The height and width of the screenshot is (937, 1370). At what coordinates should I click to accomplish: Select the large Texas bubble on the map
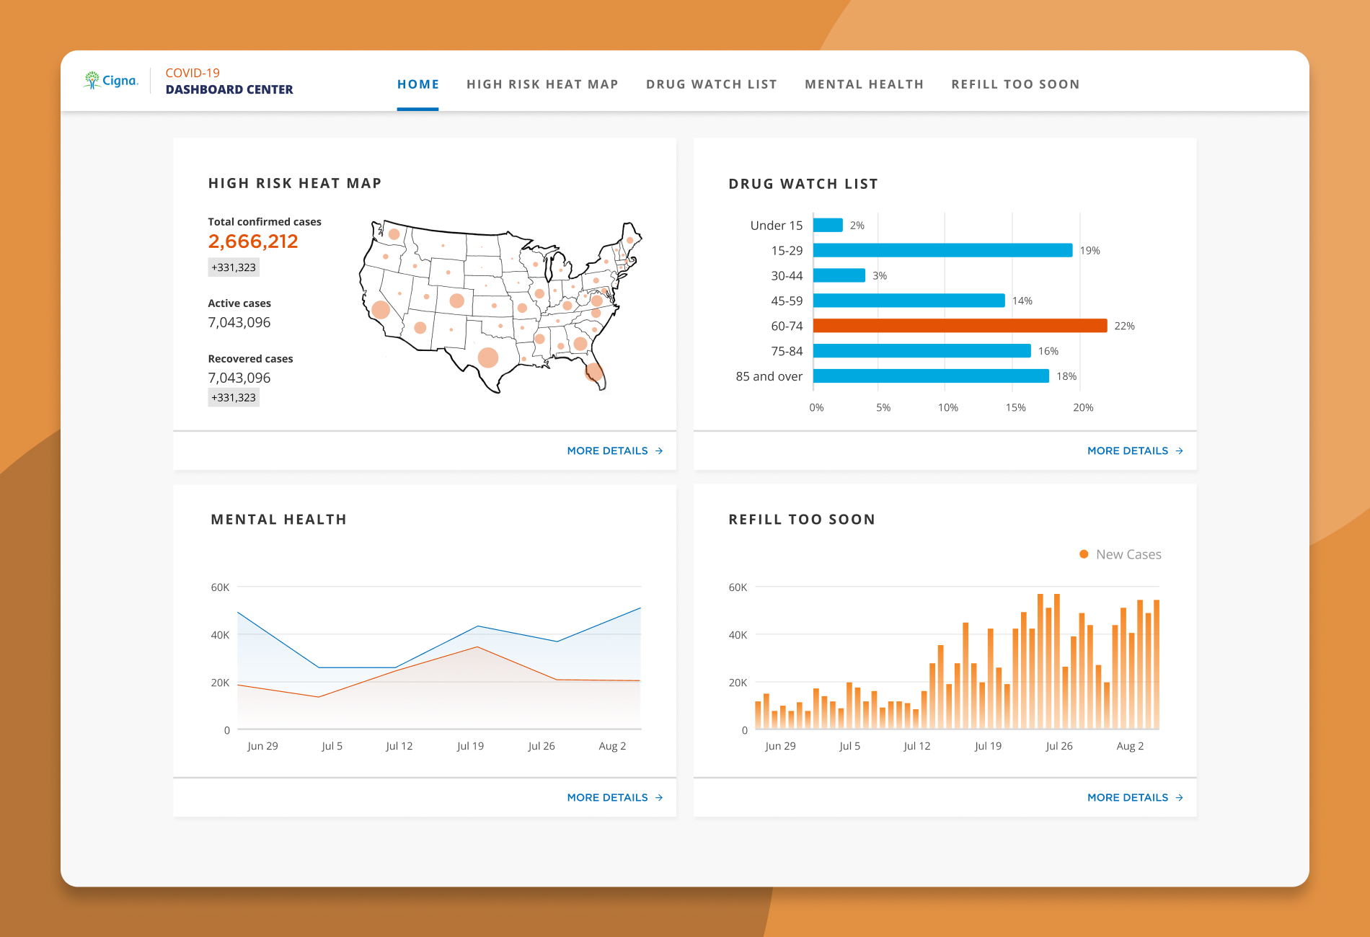tap(488, 358)
